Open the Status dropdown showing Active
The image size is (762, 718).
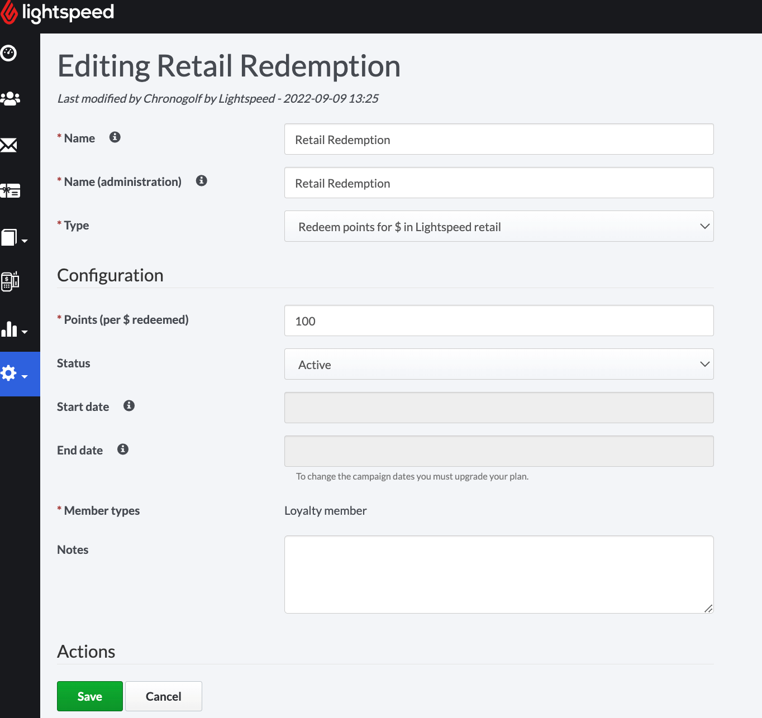pyautogui.click(x=499, y=364)
